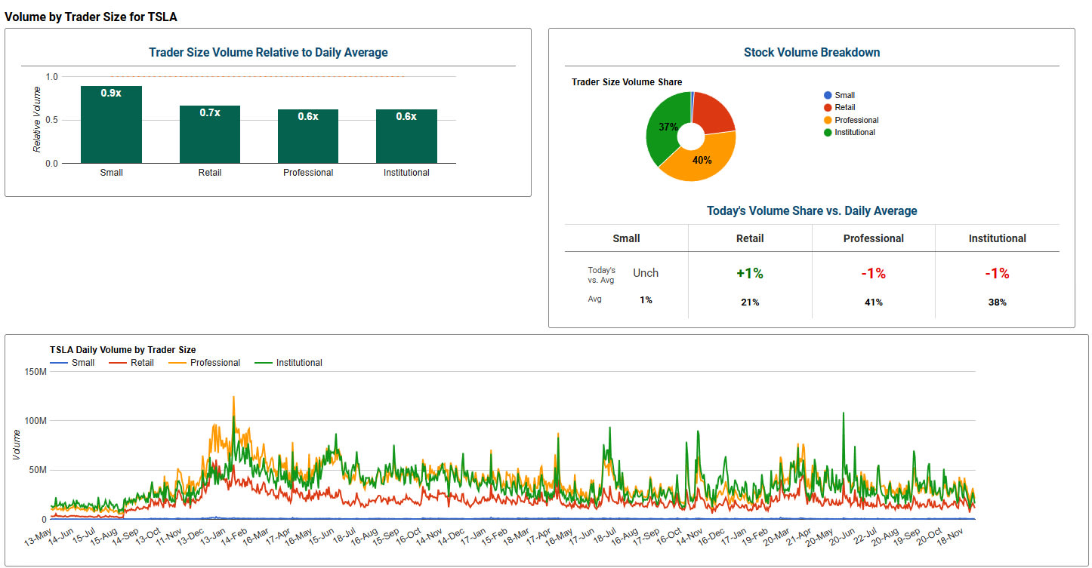Click the Relative Volume axis title
The width and height of the screenshot is (1092, 568).
point(37,119)
